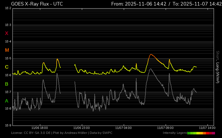Click the yellow C flare class label
The image size is (222, 138).
(7, 67)
